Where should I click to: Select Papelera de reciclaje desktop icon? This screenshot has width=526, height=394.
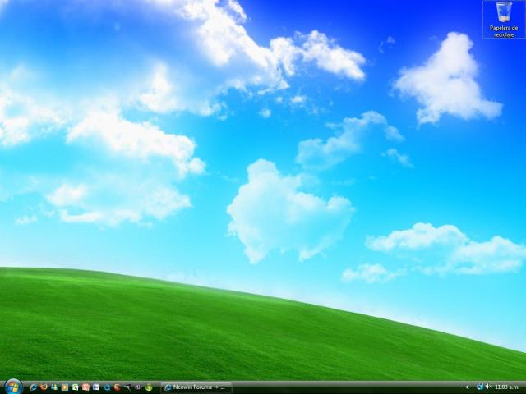coord(504,19)
